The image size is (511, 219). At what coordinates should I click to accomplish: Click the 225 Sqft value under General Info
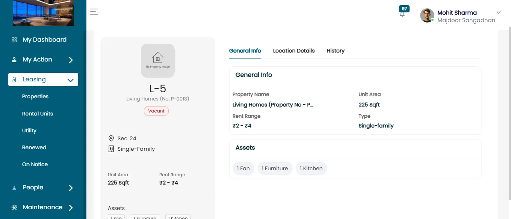(x=369, y=105)
